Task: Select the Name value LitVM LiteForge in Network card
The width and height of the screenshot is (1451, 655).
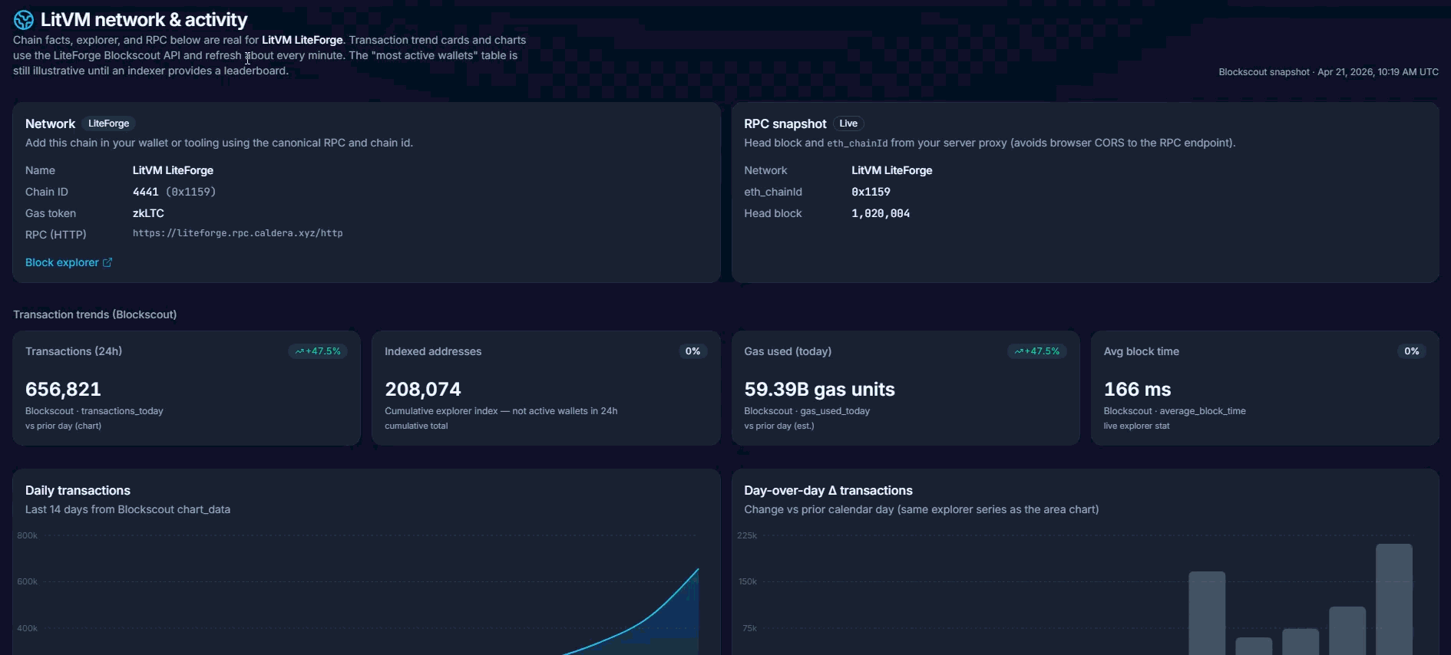Action: 173,170
